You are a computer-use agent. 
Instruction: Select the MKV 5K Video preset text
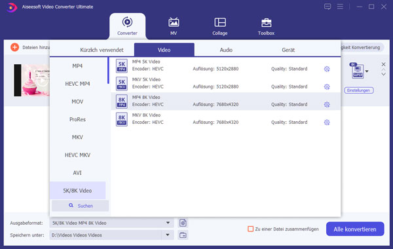(146, 79)
